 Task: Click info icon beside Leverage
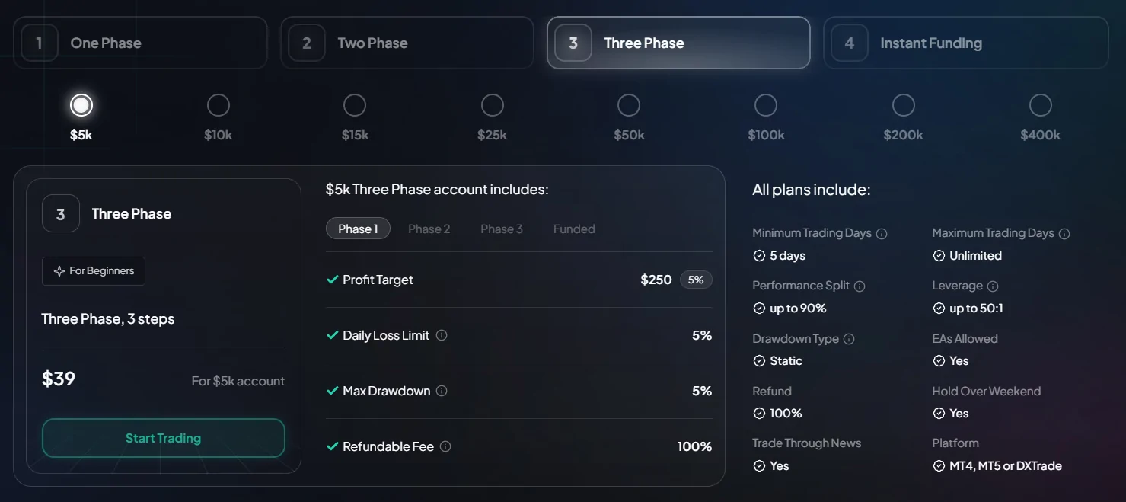coord(993,286)
